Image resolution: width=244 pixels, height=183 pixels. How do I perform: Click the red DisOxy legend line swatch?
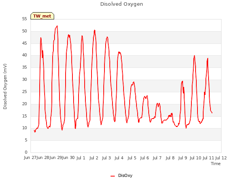113,176
